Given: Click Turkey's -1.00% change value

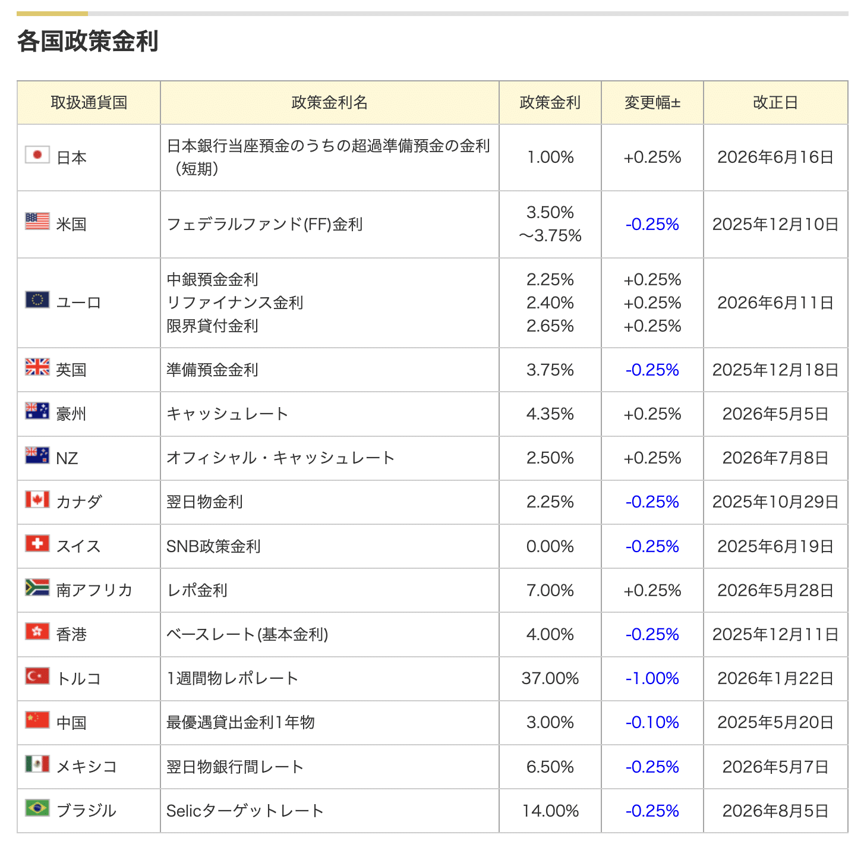Looking at the screenshot, I should pos(652,678).
